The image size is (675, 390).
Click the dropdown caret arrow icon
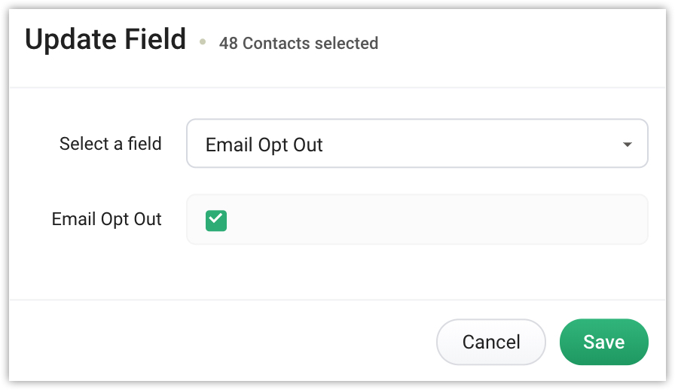click(x=628, y=145)
